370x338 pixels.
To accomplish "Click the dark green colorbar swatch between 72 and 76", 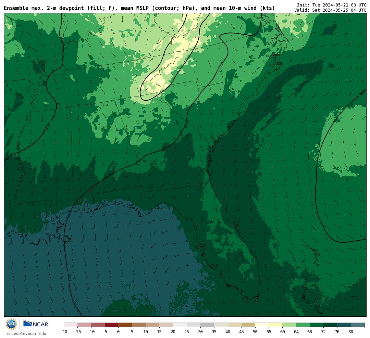I will tap(330, 325).
